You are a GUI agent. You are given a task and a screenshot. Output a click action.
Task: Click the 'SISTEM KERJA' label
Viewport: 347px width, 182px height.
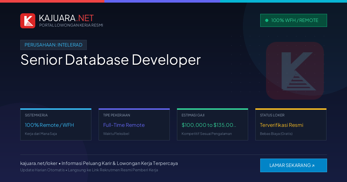pos(36,115)
